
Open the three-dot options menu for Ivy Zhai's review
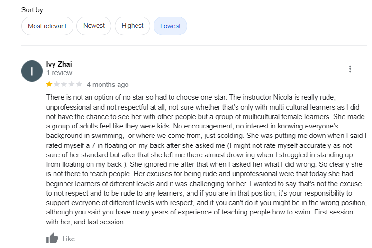pyautogui.click(x=350, y=69)
